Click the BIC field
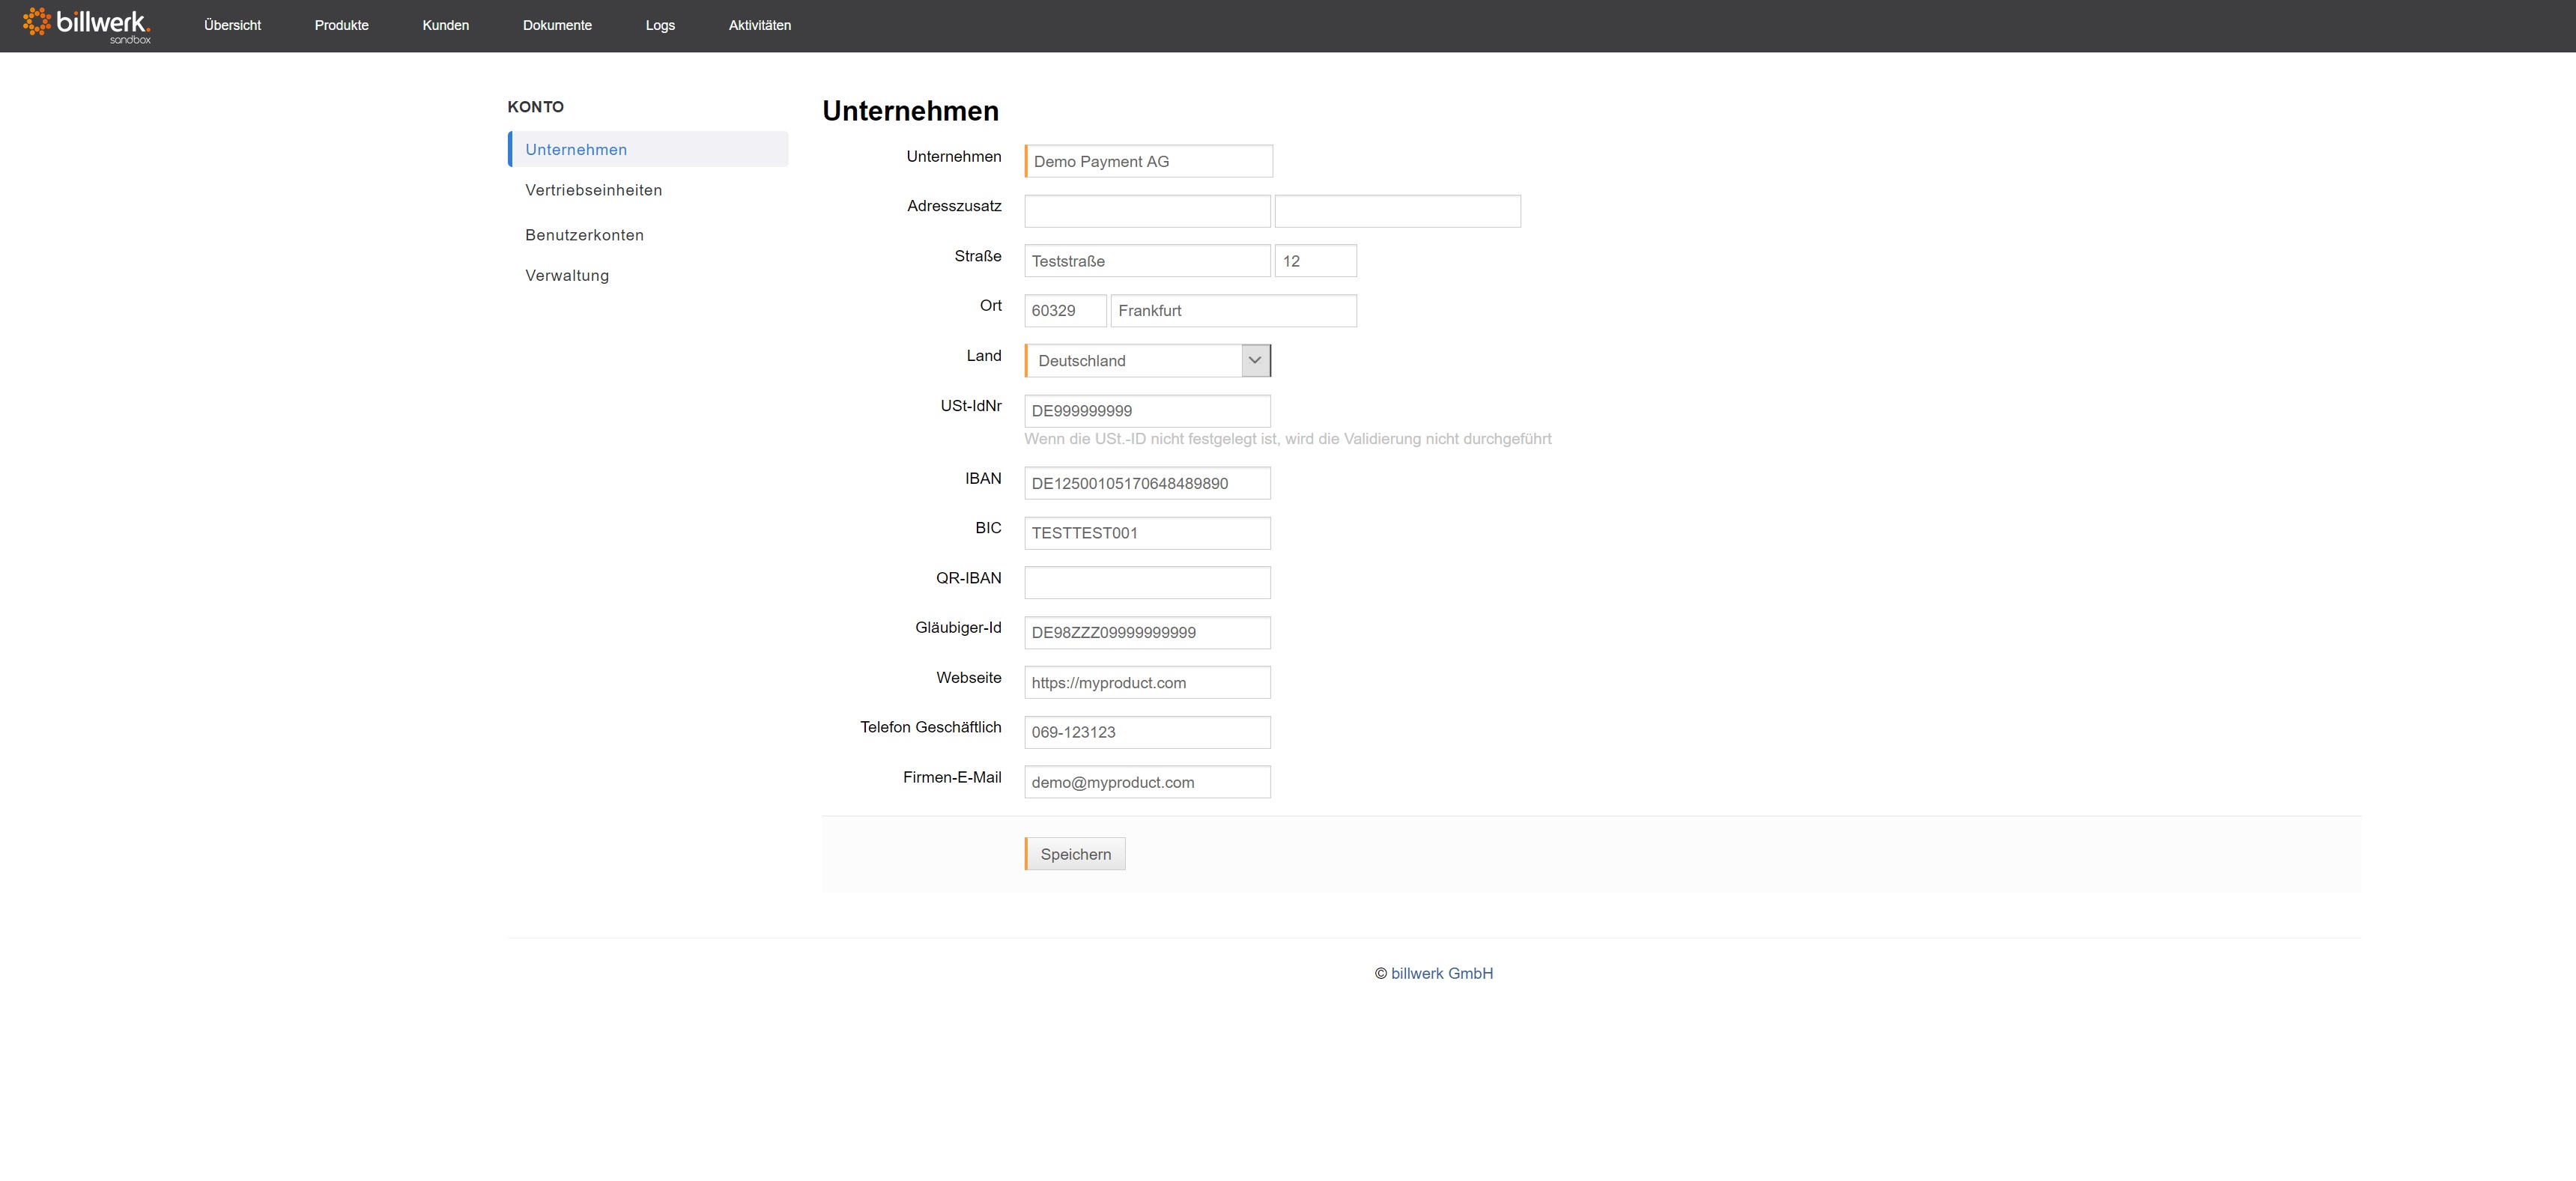This screenshot has height=1181, width=2576. pos(1147,533)
